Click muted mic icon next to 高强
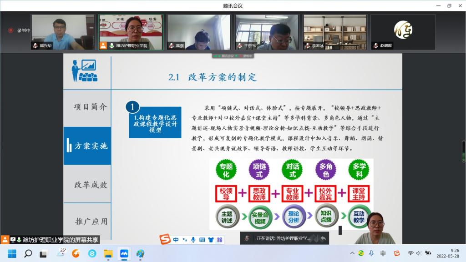Screen dimensions: 466x262 (x=171, y=46)
